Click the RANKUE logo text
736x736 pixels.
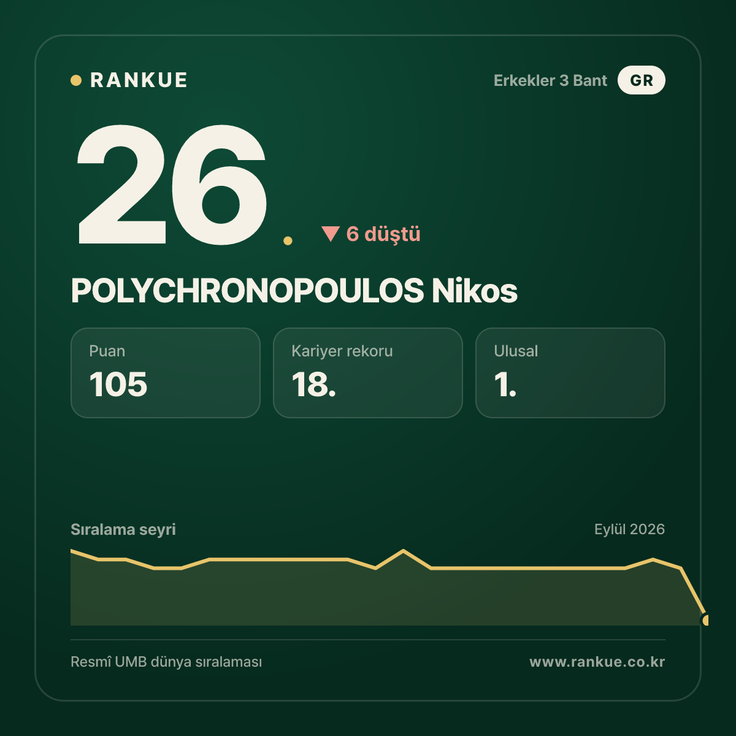pos(139,80)
